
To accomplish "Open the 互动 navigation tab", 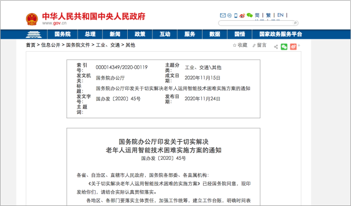I will pos(165,34).
